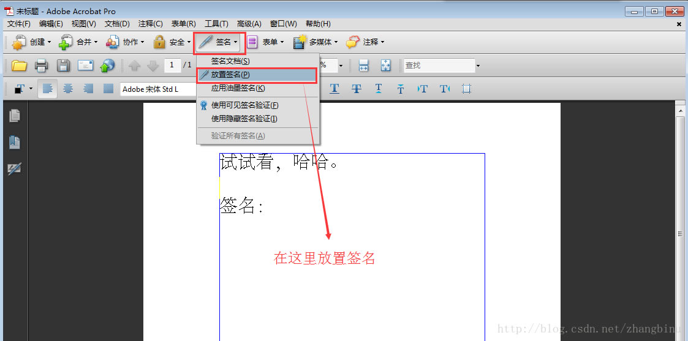688x341 pixels.
Task: Click the page number input field
Action: tap(172, 66)
